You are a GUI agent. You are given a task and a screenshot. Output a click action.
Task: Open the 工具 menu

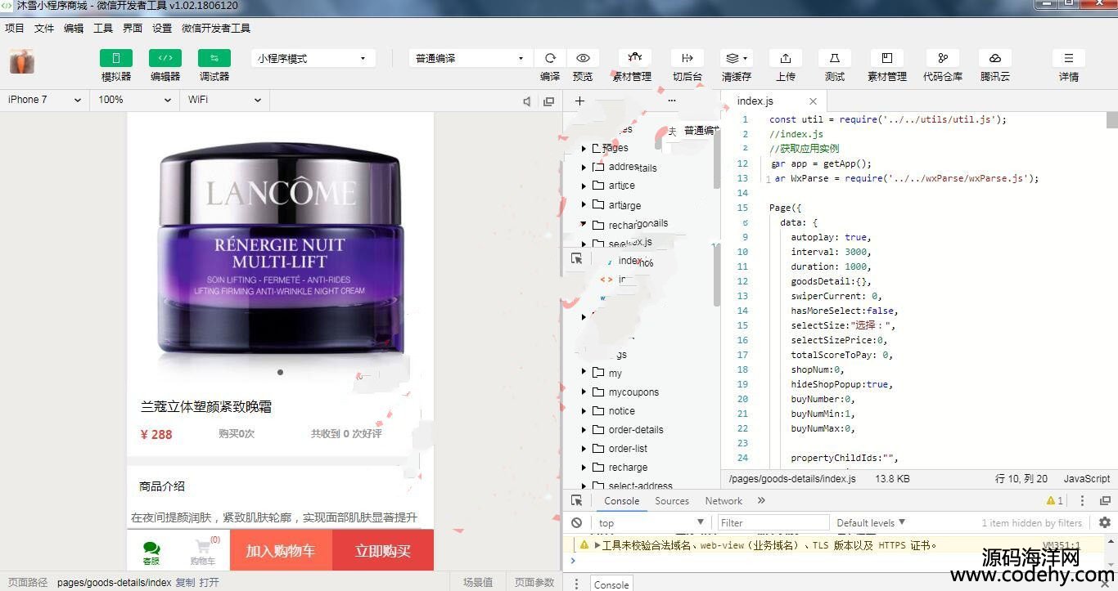tap(103, 28)
